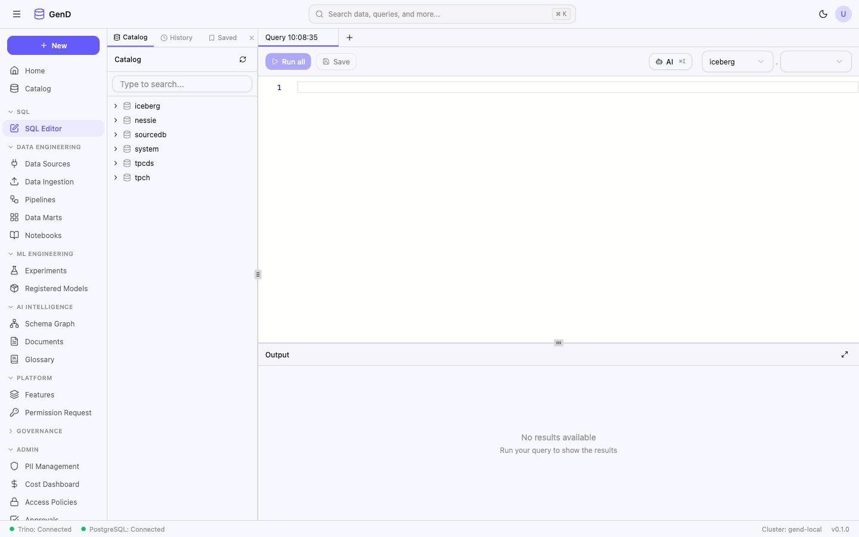The width and height of the screenshot is (859, 537).
Task: Switch to the History tab
Action: pyautogui.click(x=177, y=37)
